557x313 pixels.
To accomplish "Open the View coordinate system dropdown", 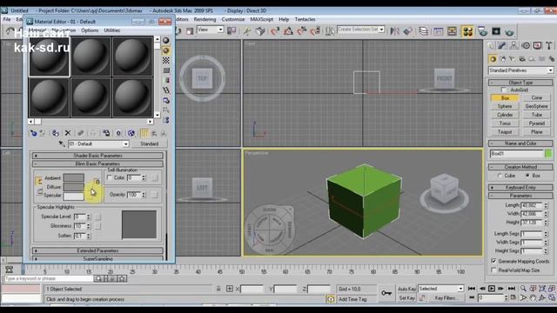I will [211, 30].
